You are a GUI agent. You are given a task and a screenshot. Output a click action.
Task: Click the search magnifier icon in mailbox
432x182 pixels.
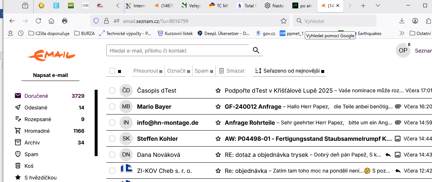(x=256, y=51)
